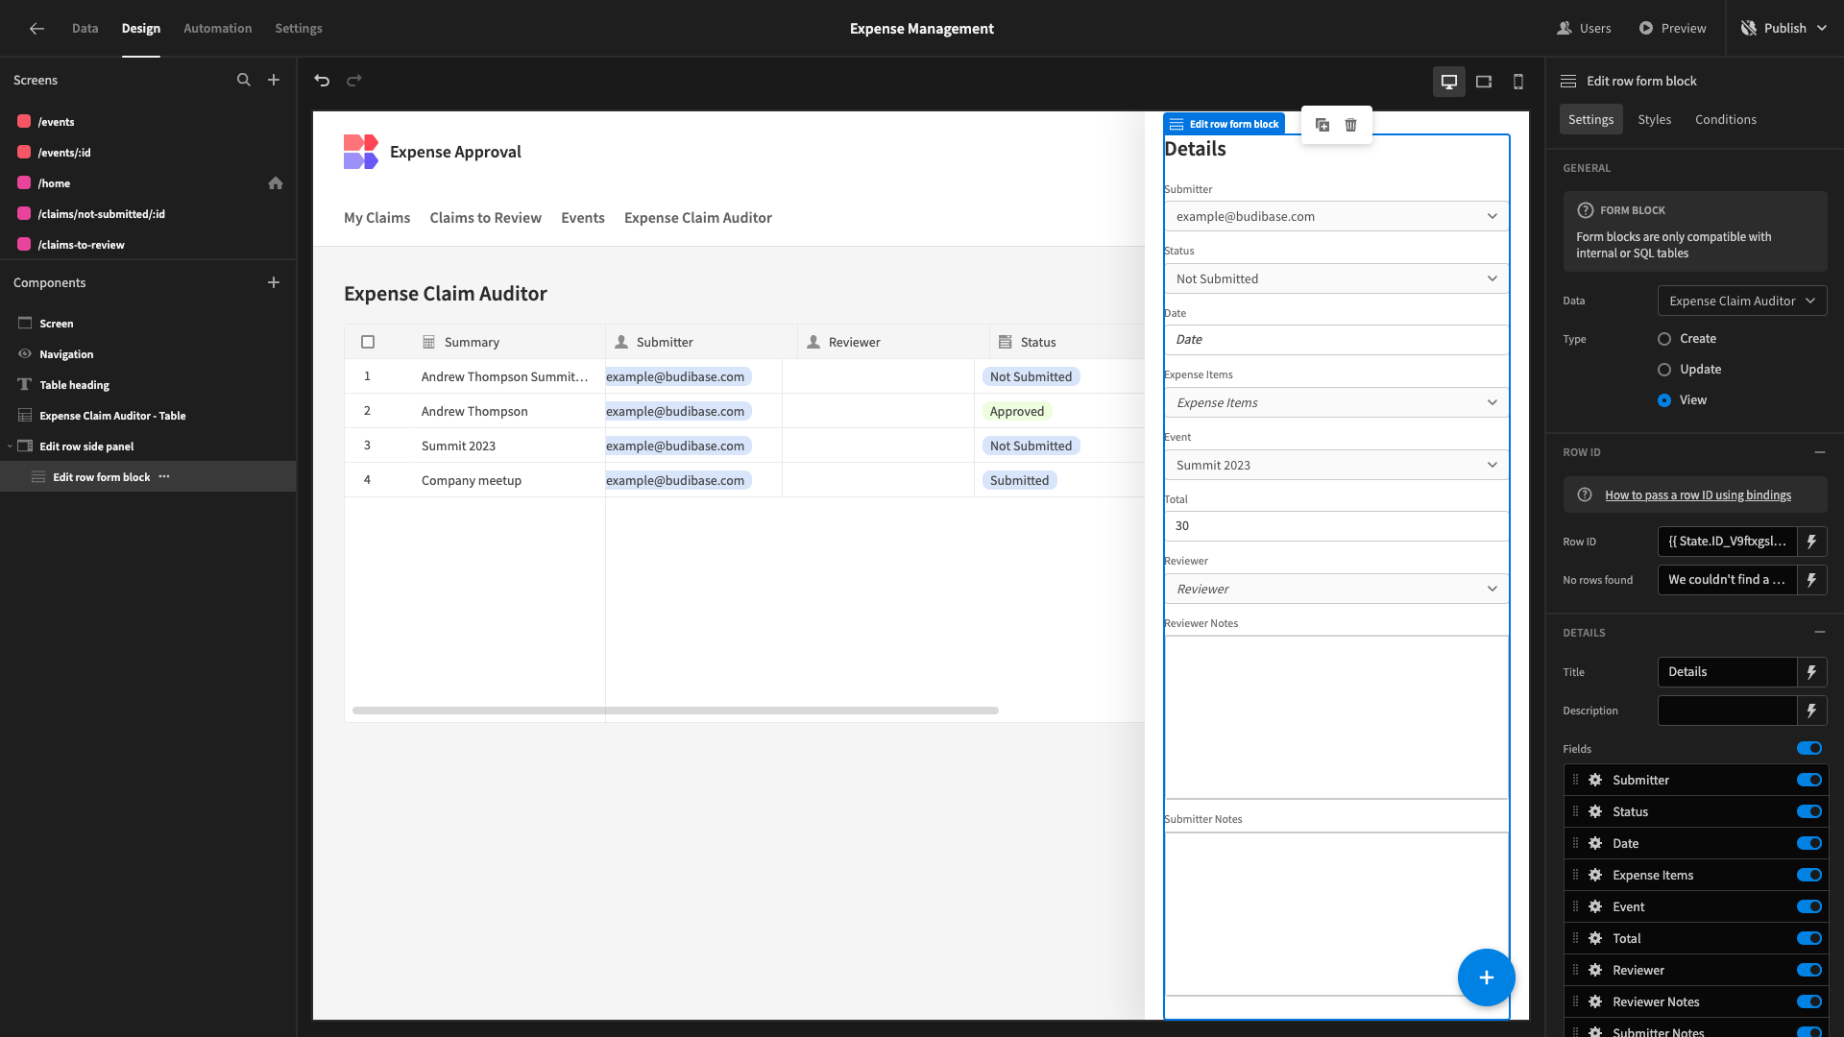
Task: Open gear settings for Total field
Action: click(x=1595, y=938)
